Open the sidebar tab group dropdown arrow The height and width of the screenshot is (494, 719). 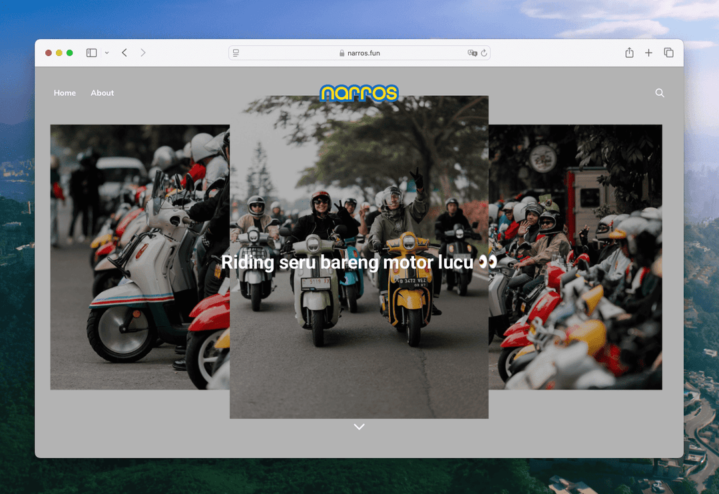[107, 53]
